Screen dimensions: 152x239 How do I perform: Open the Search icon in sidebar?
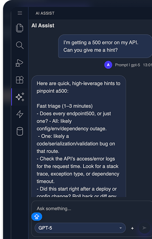20,45
